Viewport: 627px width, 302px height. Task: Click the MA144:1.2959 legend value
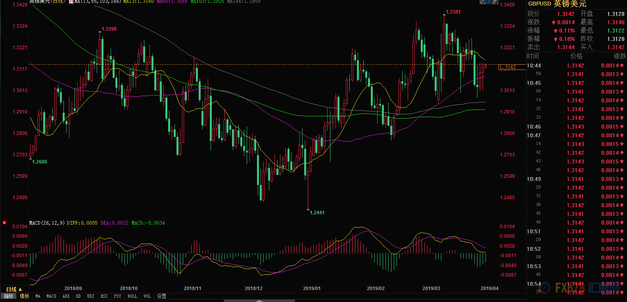[244, 2]
